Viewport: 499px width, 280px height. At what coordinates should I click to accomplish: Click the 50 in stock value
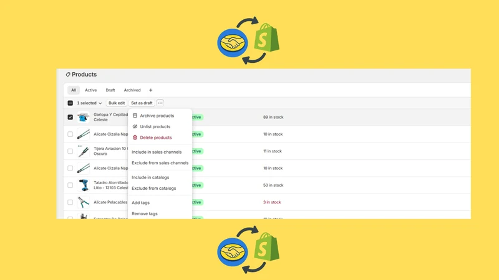click(273, 185)
